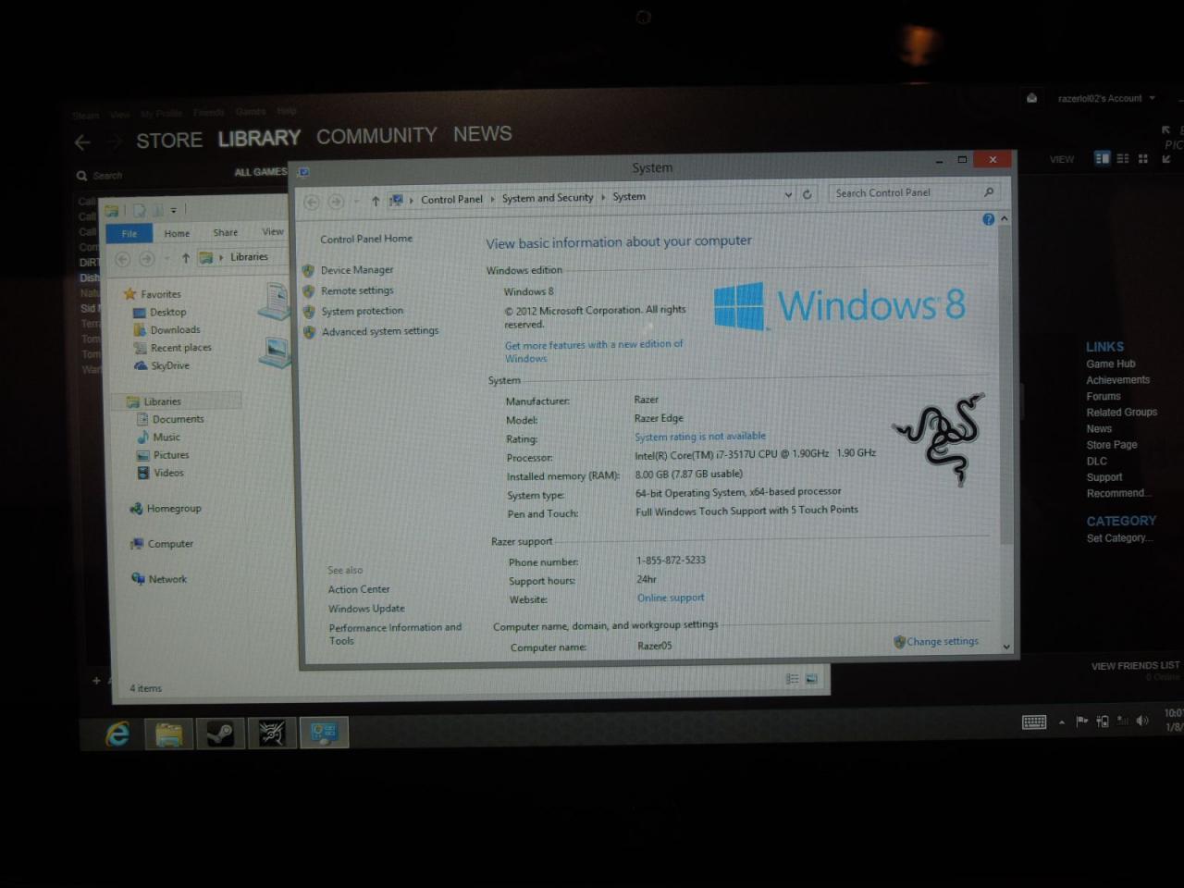This screenshot has width=1184, height=888.
Task: Go up one level in File Explorer
Action: pyautogui.click(x=186, y=258)
